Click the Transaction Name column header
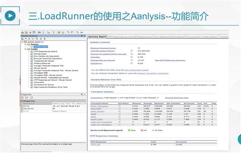This screenshot has width=241, height=153. click(99, 103)
